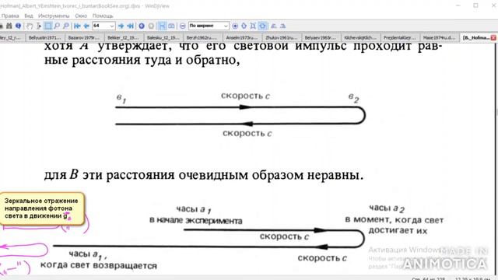Image resolution: width=498 pixels, height=280 pixels.
Task: Switch to the Balesku_t2_19 tab
Action: coord(163,37)
